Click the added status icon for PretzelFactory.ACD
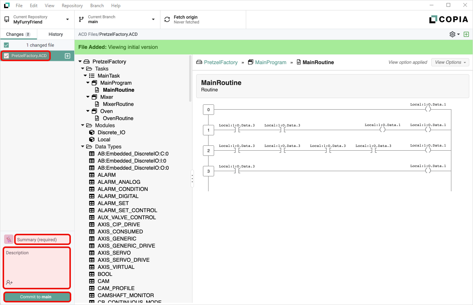Screen dimensions: 473x305 68,56
